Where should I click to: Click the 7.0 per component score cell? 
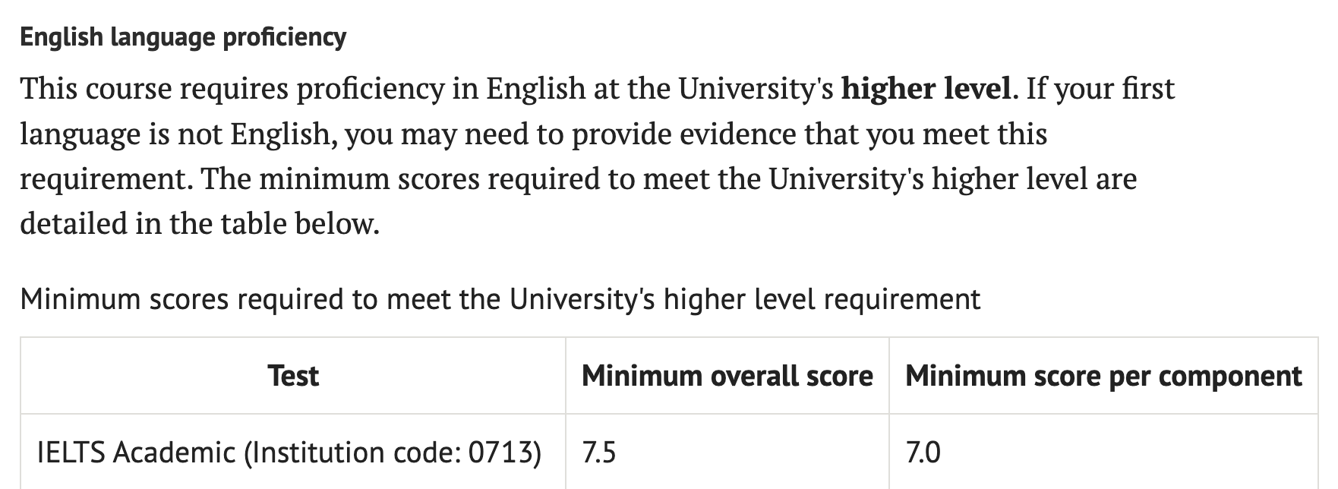pyautogui.click(x=923, y=453)
